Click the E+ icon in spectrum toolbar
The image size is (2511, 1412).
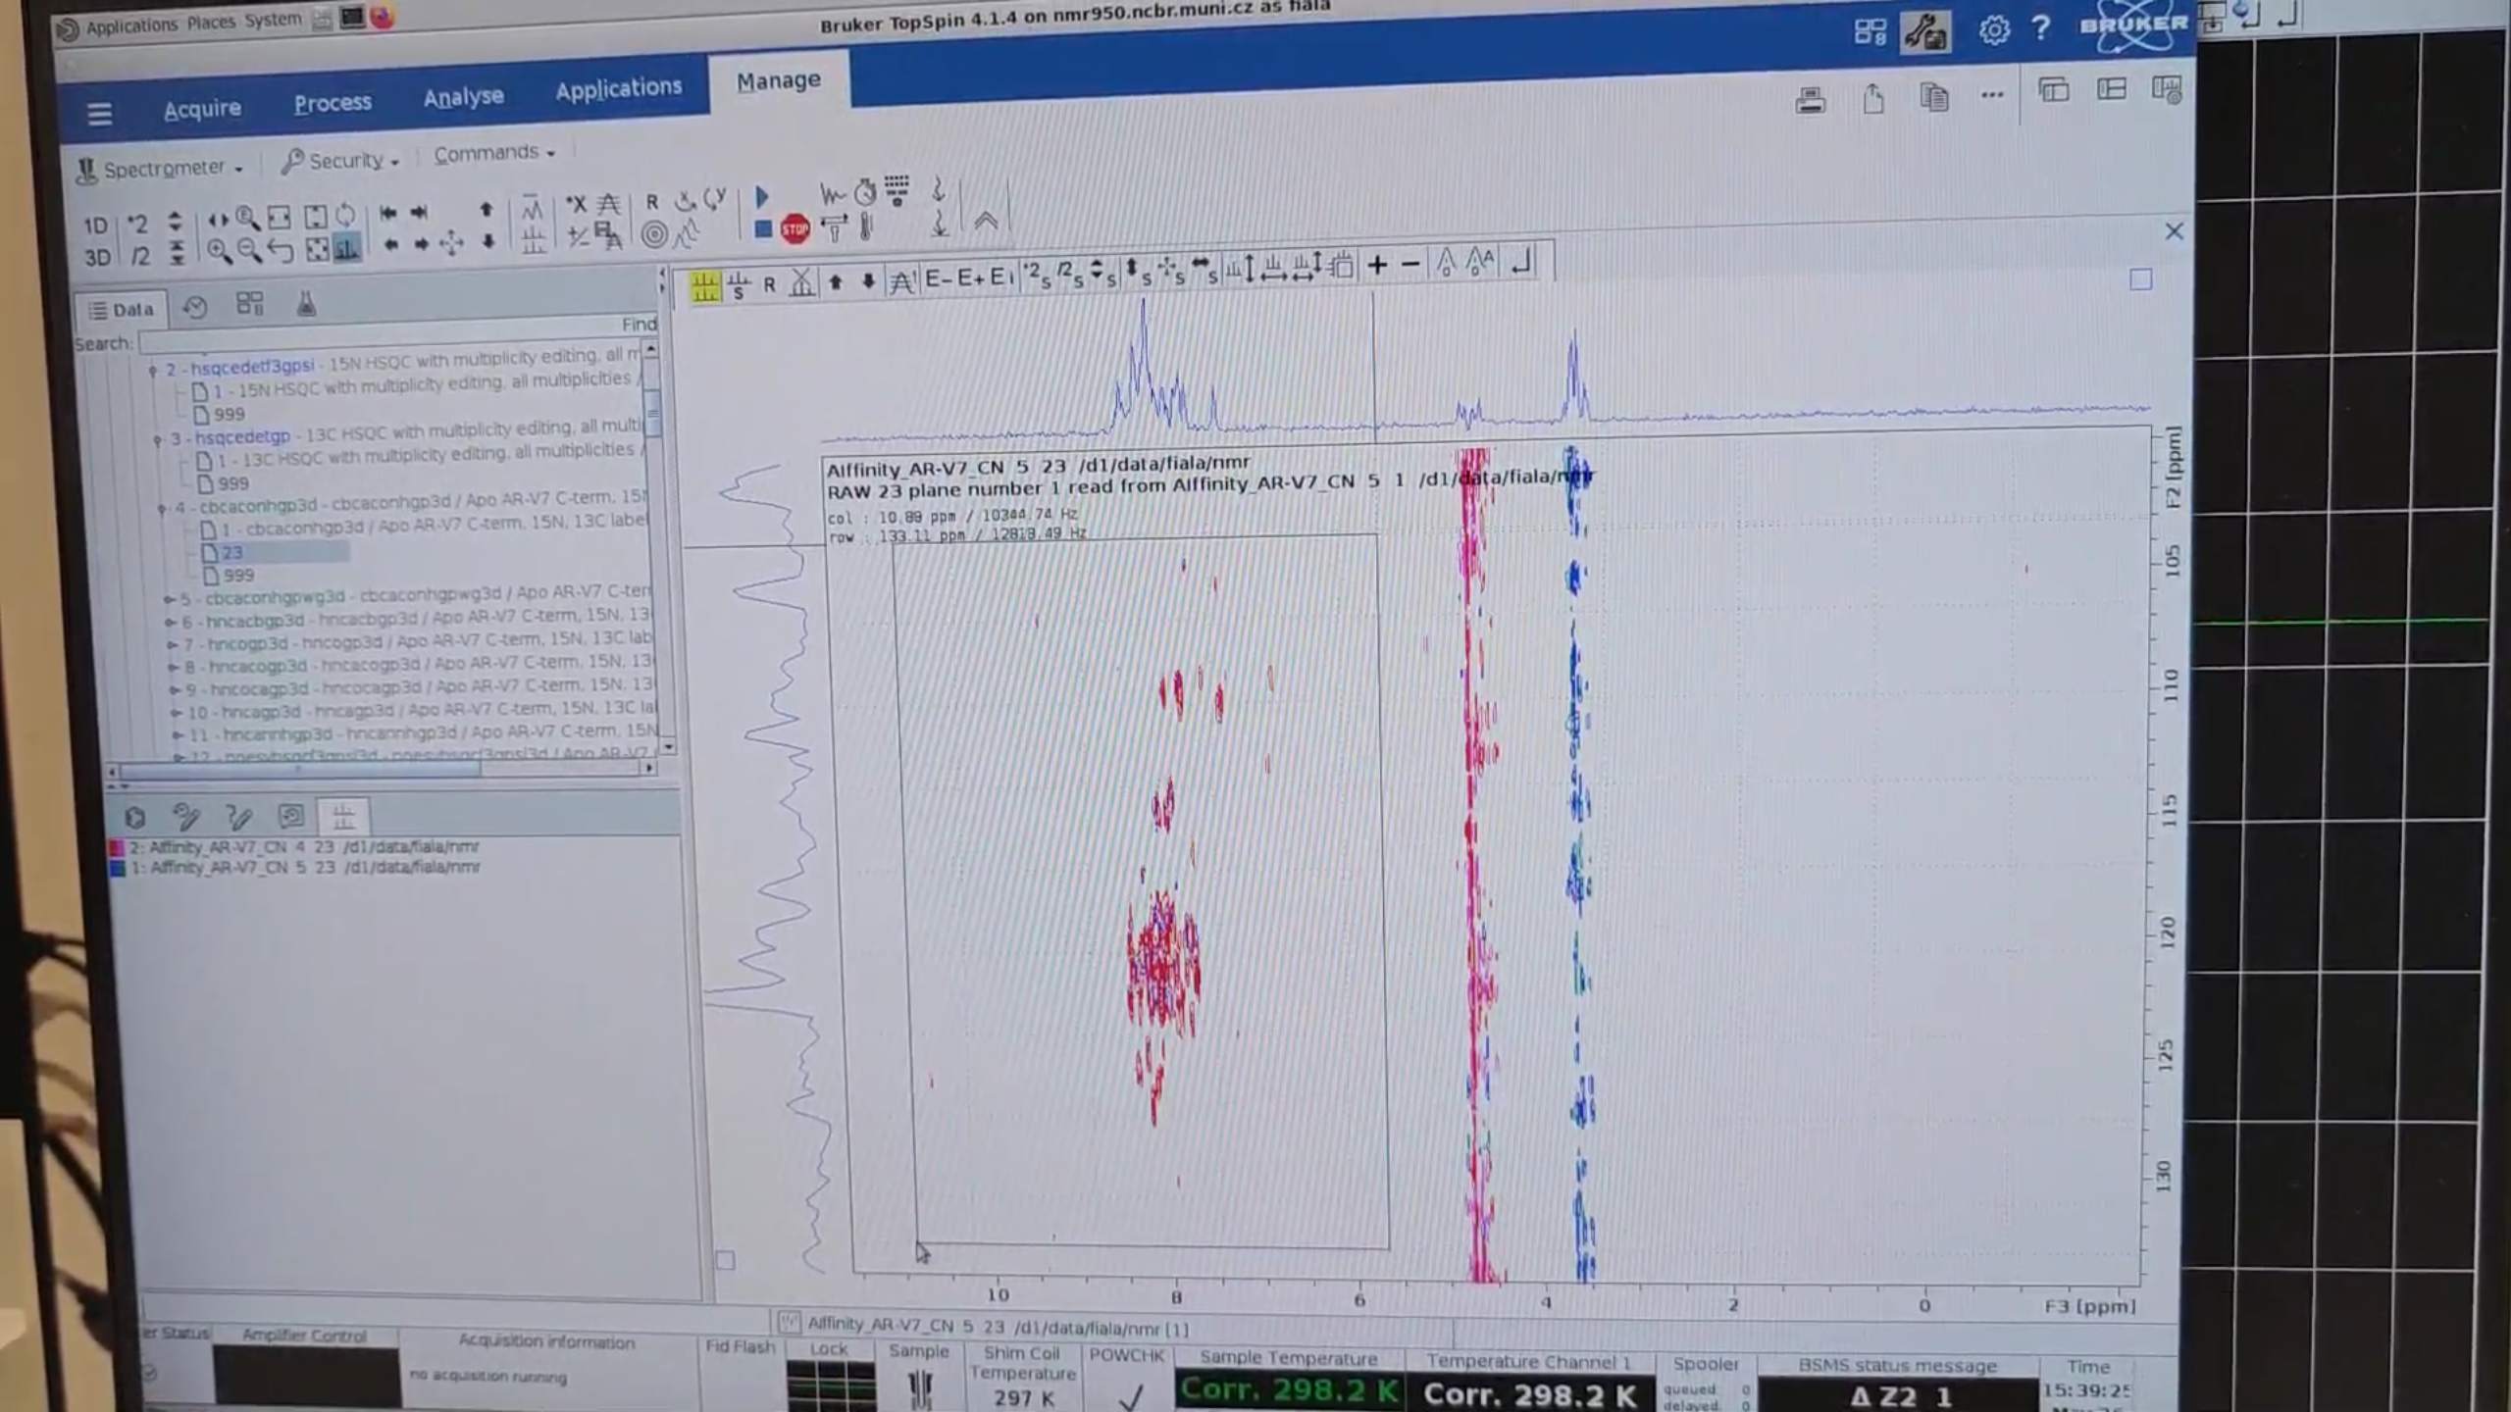[x=969, y=278]
